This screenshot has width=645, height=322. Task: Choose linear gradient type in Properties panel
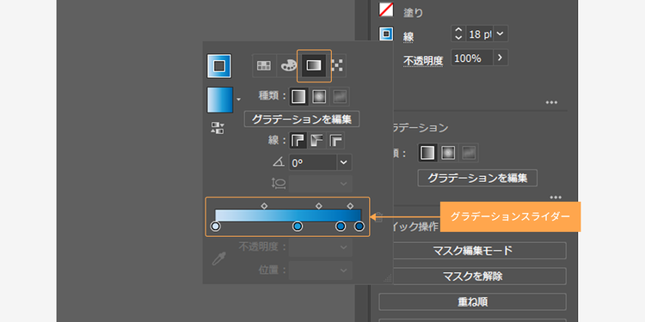click(x=427, y=153)
